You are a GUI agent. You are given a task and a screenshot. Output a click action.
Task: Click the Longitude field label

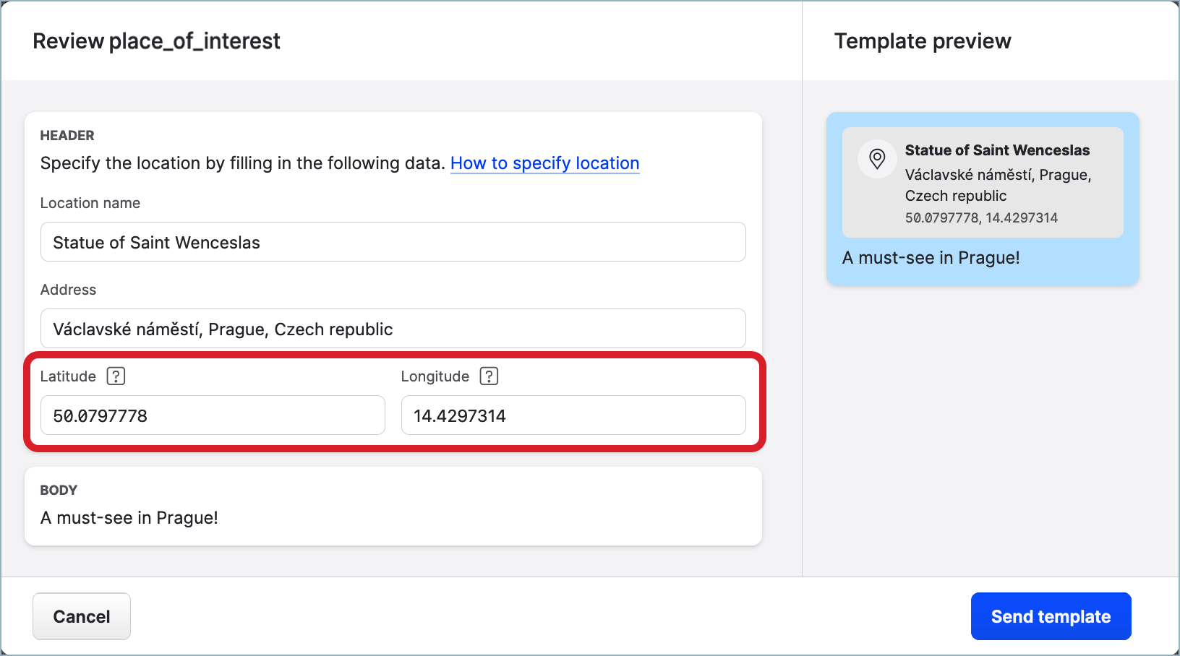pos(435,376)
